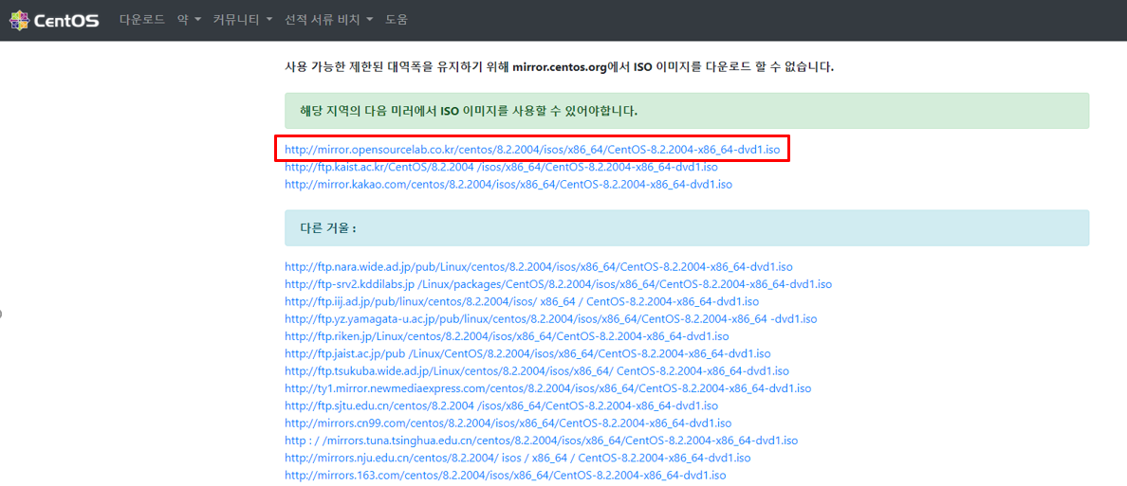
Task: Expand the 선적 서류 비치 dropdown
Action: point(329,20)
